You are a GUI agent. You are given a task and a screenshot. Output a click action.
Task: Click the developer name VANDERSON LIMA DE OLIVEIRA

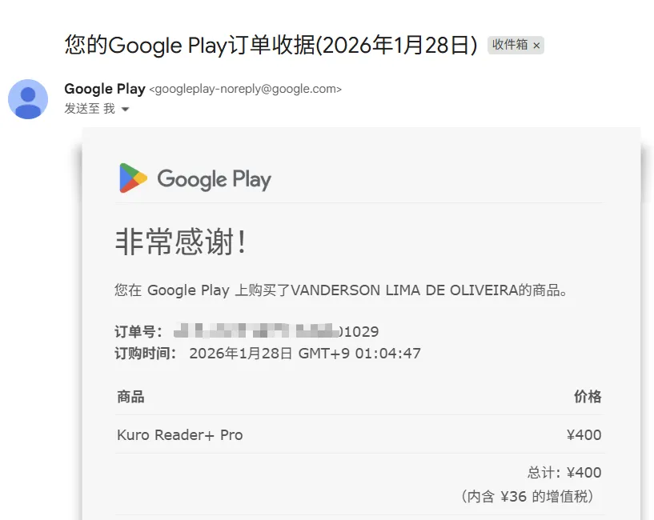(x=403, y=290)
